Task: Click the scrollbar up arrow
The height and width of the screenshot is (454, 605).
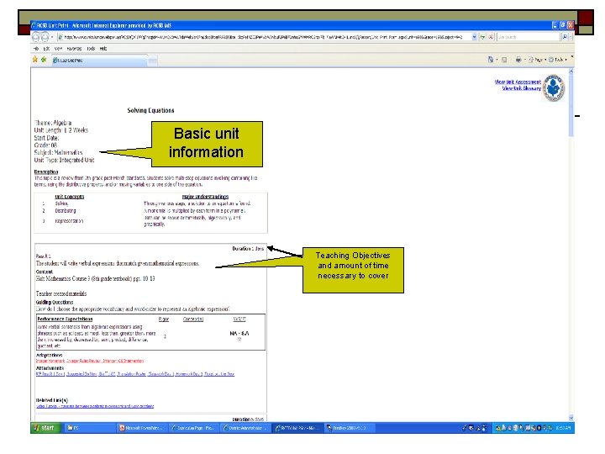Action: pyautogui.click(x=571, y=71)
